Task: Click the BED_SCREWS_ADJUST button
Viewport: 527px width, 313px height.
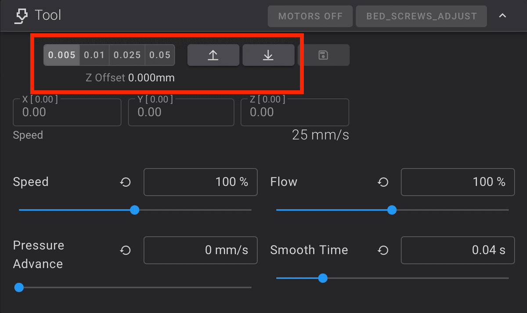Action: [x=422, y=16]
